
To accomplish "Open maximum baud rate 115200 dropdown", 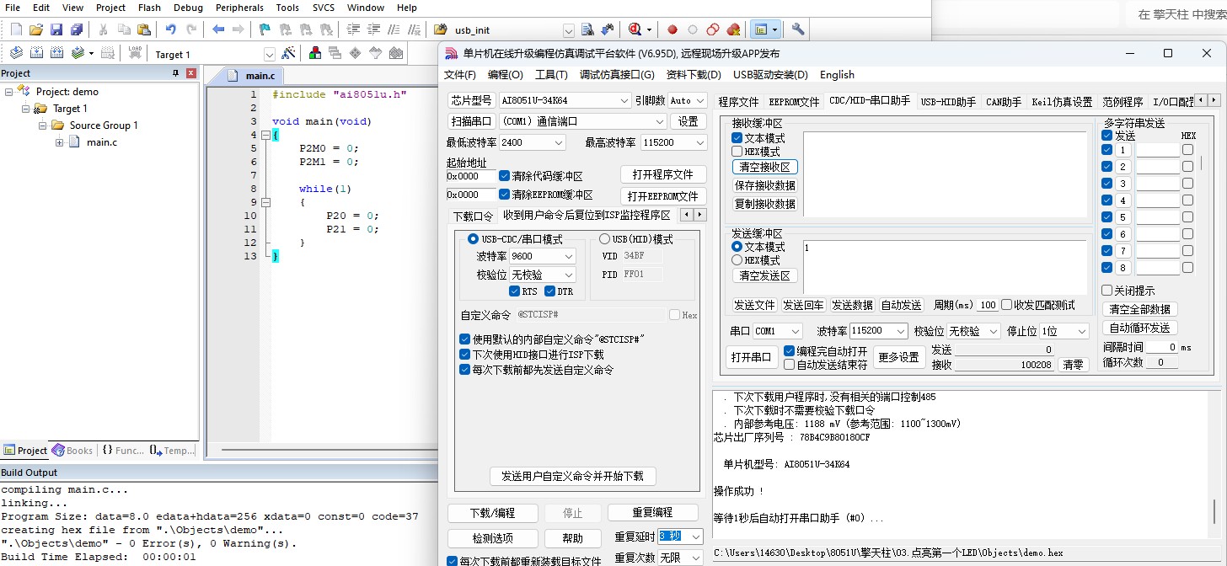I will [699, 142].
